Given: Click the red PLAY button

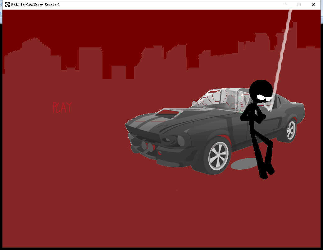Looking at the screenshot, I should click(x=62, y=107).
